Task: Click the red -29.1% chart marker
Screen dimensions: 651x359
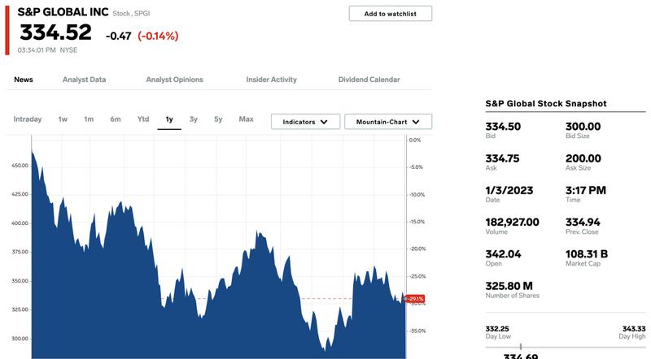Action: pyautogui.click(x=414, y=298)
